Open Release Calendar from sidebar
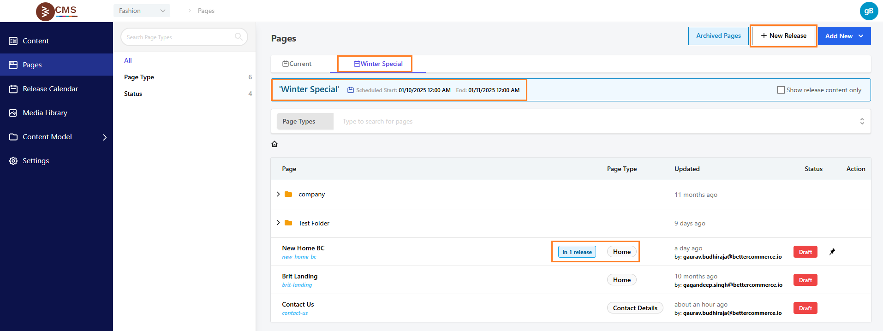Viewport: 883px width, 331px height. click(50, 89)
